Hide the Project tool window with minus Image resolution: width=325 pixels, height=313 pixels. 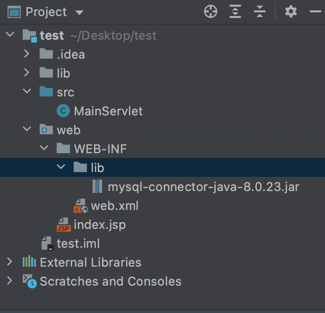[316, 12]
